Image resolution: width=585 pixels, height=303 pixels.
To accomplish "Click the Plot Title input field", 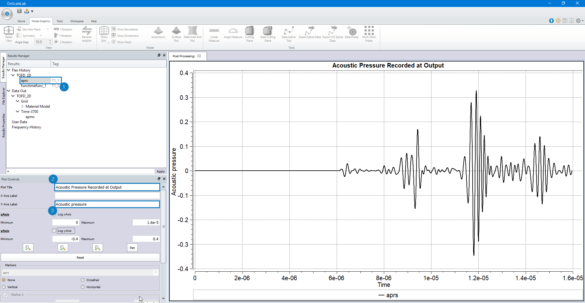I will click(x=107, y=187).
